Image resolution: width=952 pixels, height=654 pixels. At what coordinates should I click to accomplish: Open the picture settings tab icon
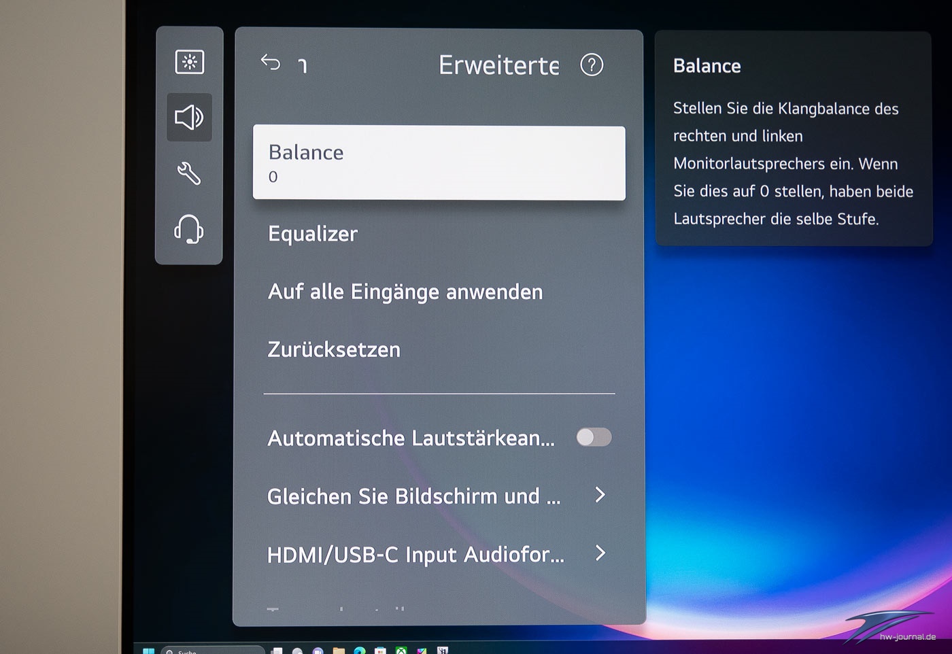click(190, 62)
